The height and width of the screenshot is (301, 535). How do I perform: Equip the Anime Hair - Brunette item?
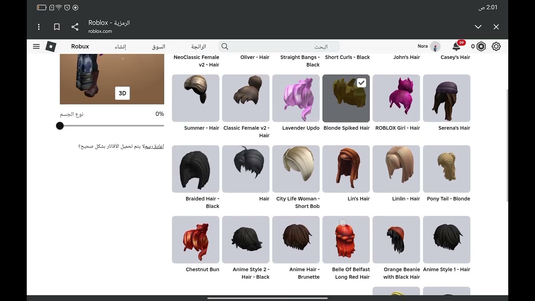click(x=296, y=240)
